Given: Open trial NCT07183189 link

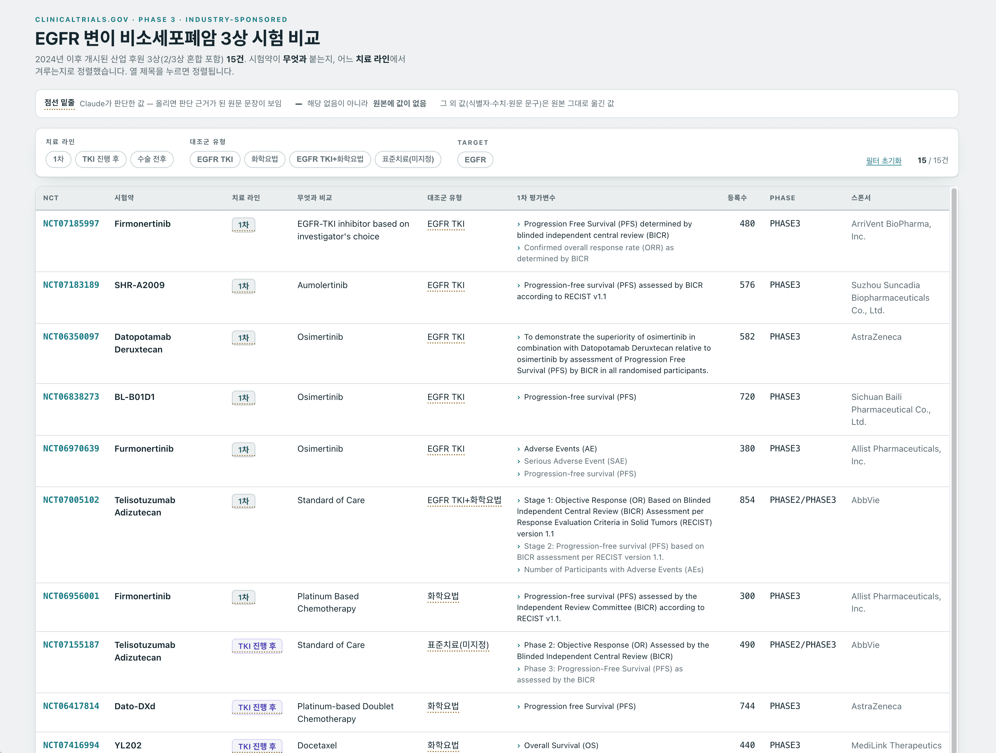Looking at the screenshot, I should [71, 285].
